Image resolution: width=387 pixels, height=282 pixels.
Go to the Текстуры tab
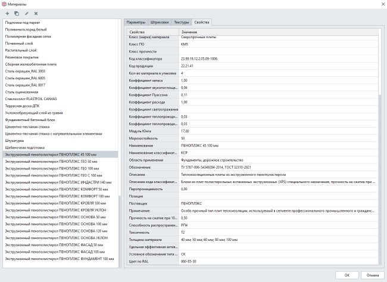[x=182, y=22]
